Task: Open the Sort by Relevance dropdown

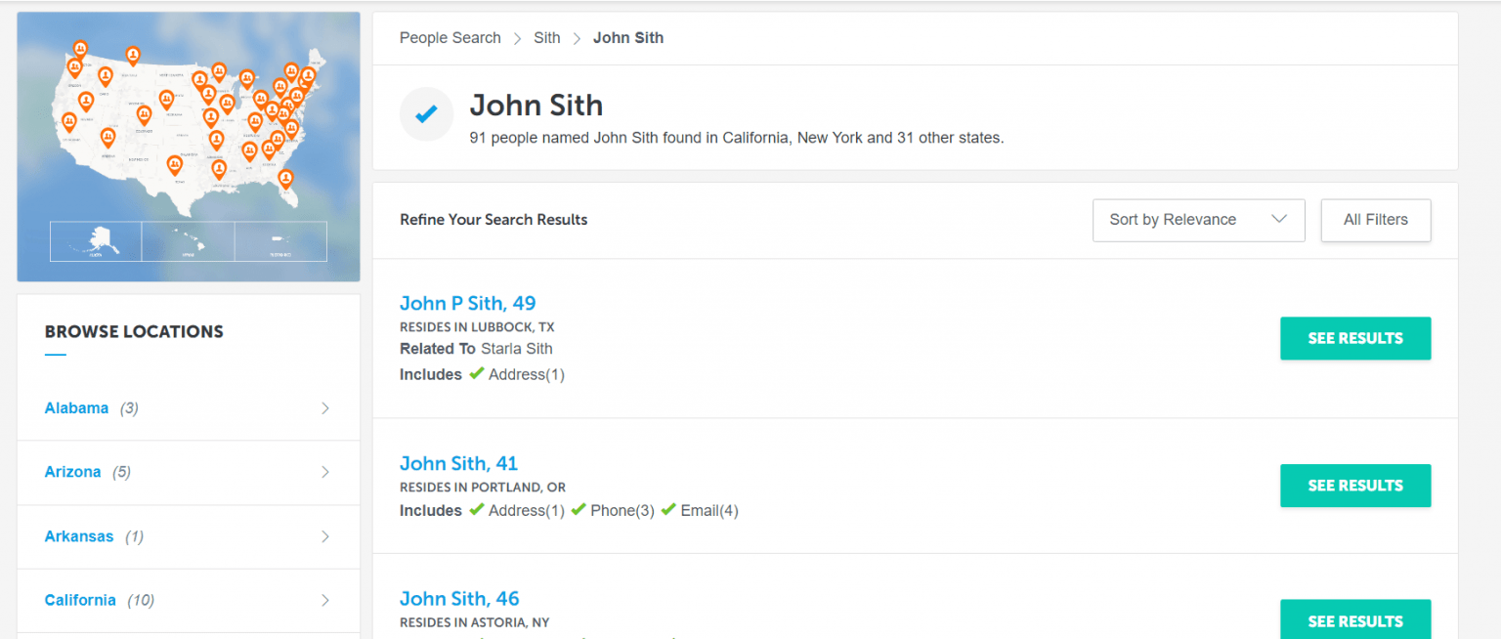Action: coord(1198,220)
